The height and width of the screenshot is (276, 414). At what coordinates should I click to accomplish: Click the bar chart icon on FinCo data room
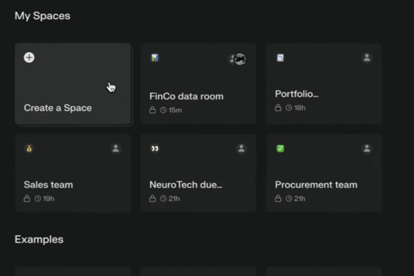pos(154,58)
